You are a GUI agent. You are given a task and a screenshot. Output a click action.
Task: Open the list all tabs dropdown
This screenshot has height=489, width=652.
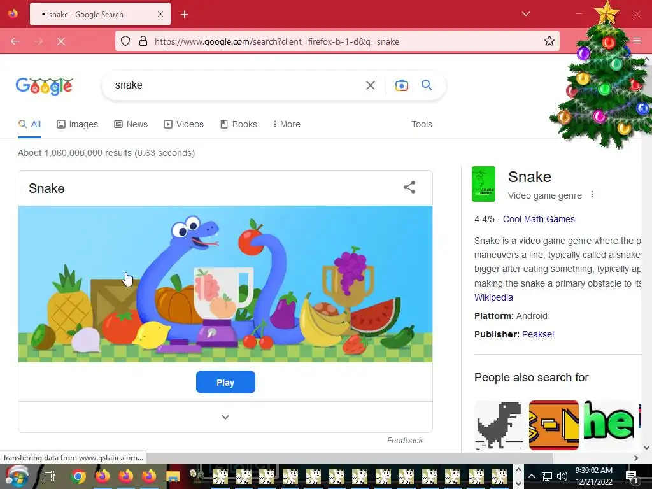(525, 14)
